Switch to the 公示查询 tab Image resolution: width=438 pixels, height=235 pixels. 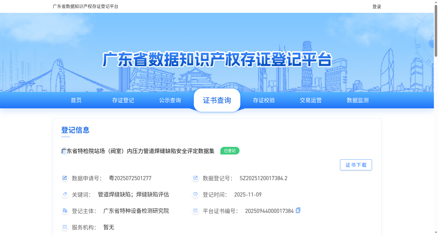(x=170, y=100)
